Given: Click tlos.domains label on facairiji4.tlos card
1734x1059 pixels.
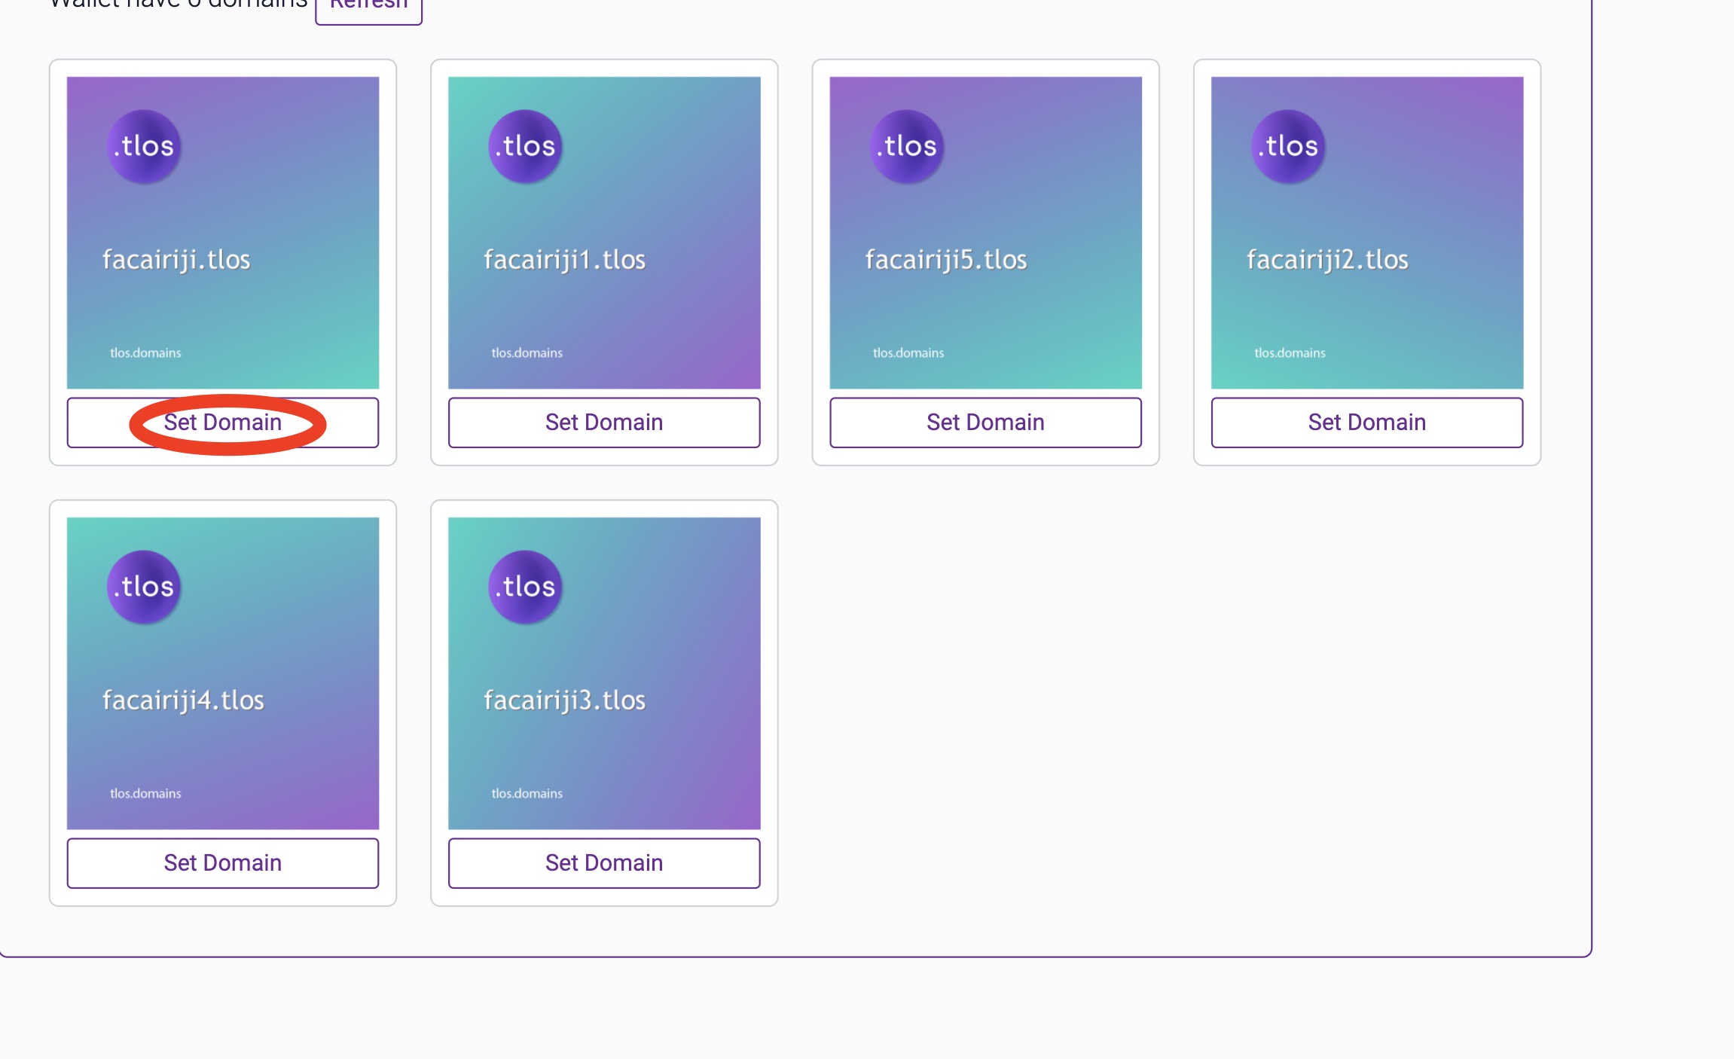Looking at the screenshot, I should coord(145,793).
